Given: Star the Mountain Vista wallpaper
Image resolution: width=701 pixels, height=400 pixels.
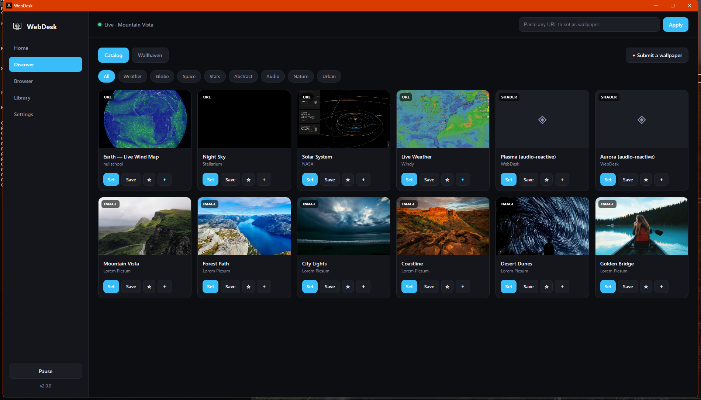Looking at the screenshot, I should pos(149,286).
